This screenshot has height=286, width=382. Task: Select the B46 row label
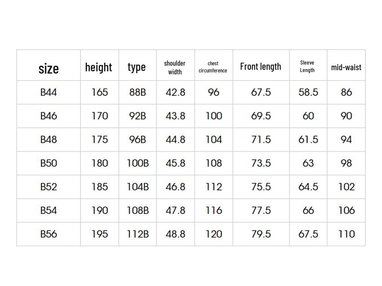pos(49,116)
